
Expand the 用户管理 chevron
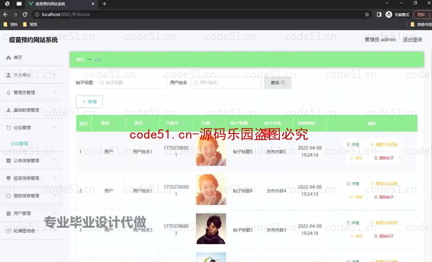coord(55,213)
